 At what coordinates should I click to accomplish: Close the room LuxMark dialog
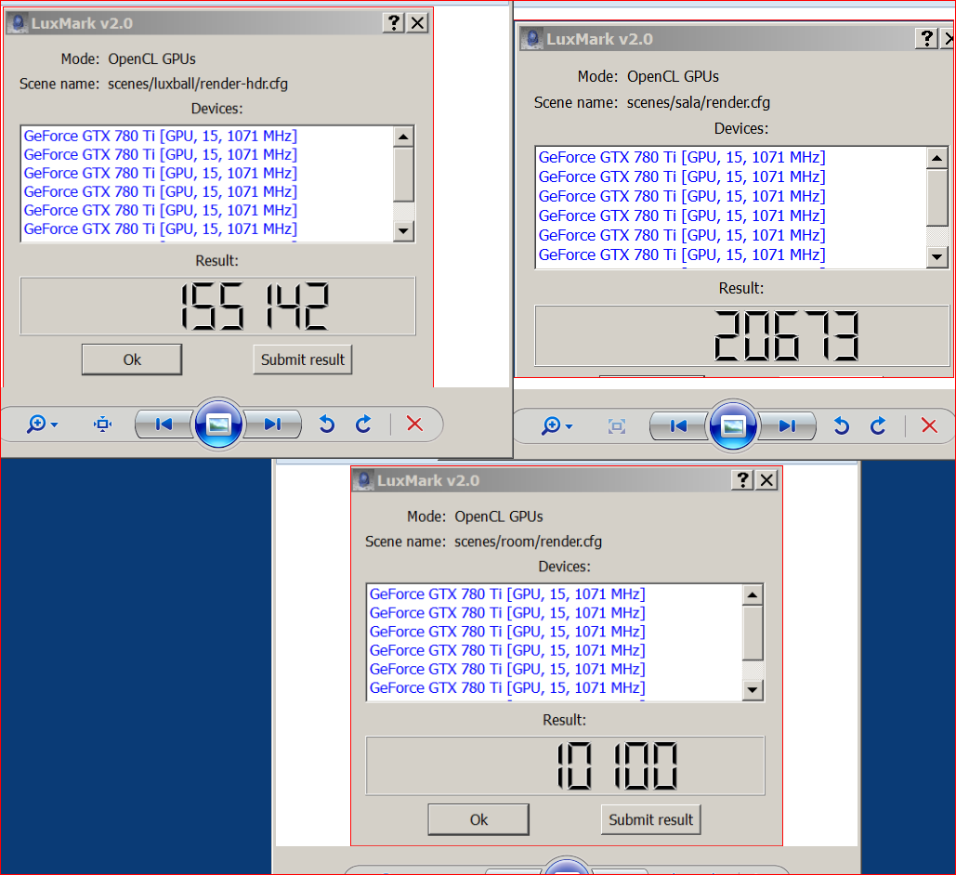[x=766, y=480]
